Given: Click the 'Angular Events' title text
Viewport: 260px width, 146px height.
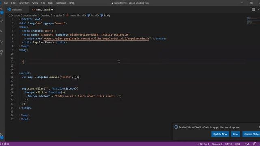Looking at the screenshot, I should (43, 42).
